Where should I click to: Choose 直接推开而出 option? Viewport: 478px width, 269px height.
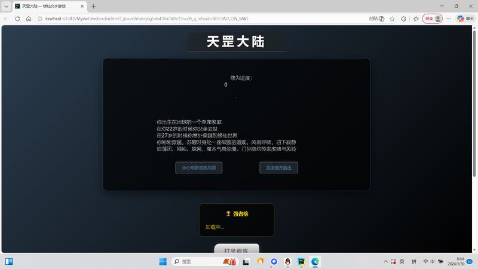click(278, 168)
